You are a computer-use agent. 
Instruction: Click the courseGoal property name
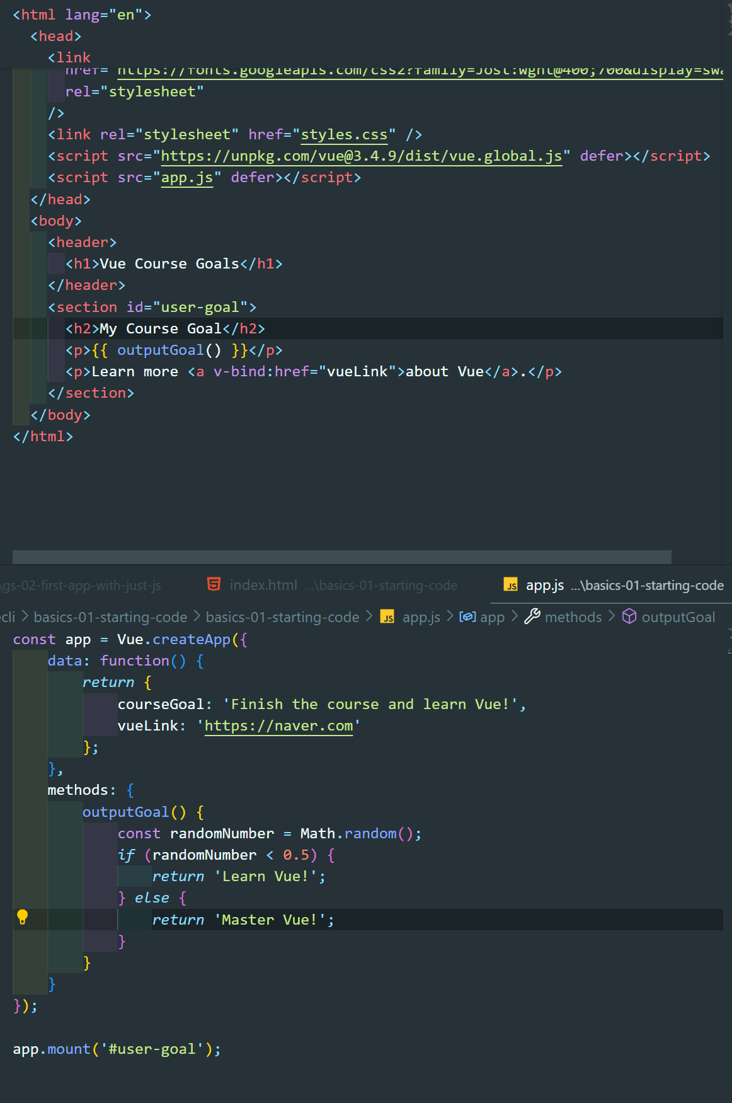pos(161,704)
